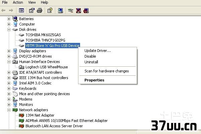Collapse the Human Interface Devices node
Screen dimensions: 201x134
pyautogui.click(x=9, y=62)
